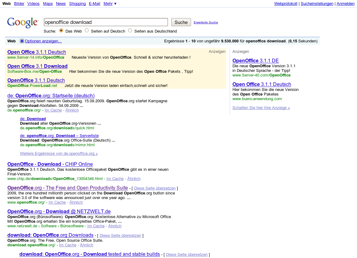Click the de.openoffice.org/downloads/quick.html URL text
357x258 pixels.
point(57,128)
